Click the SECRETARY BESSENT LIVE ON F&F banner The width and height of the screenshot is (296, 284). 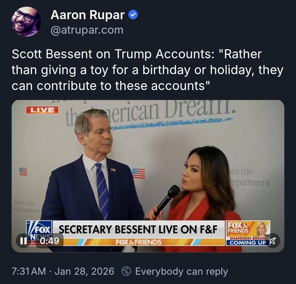138,230
